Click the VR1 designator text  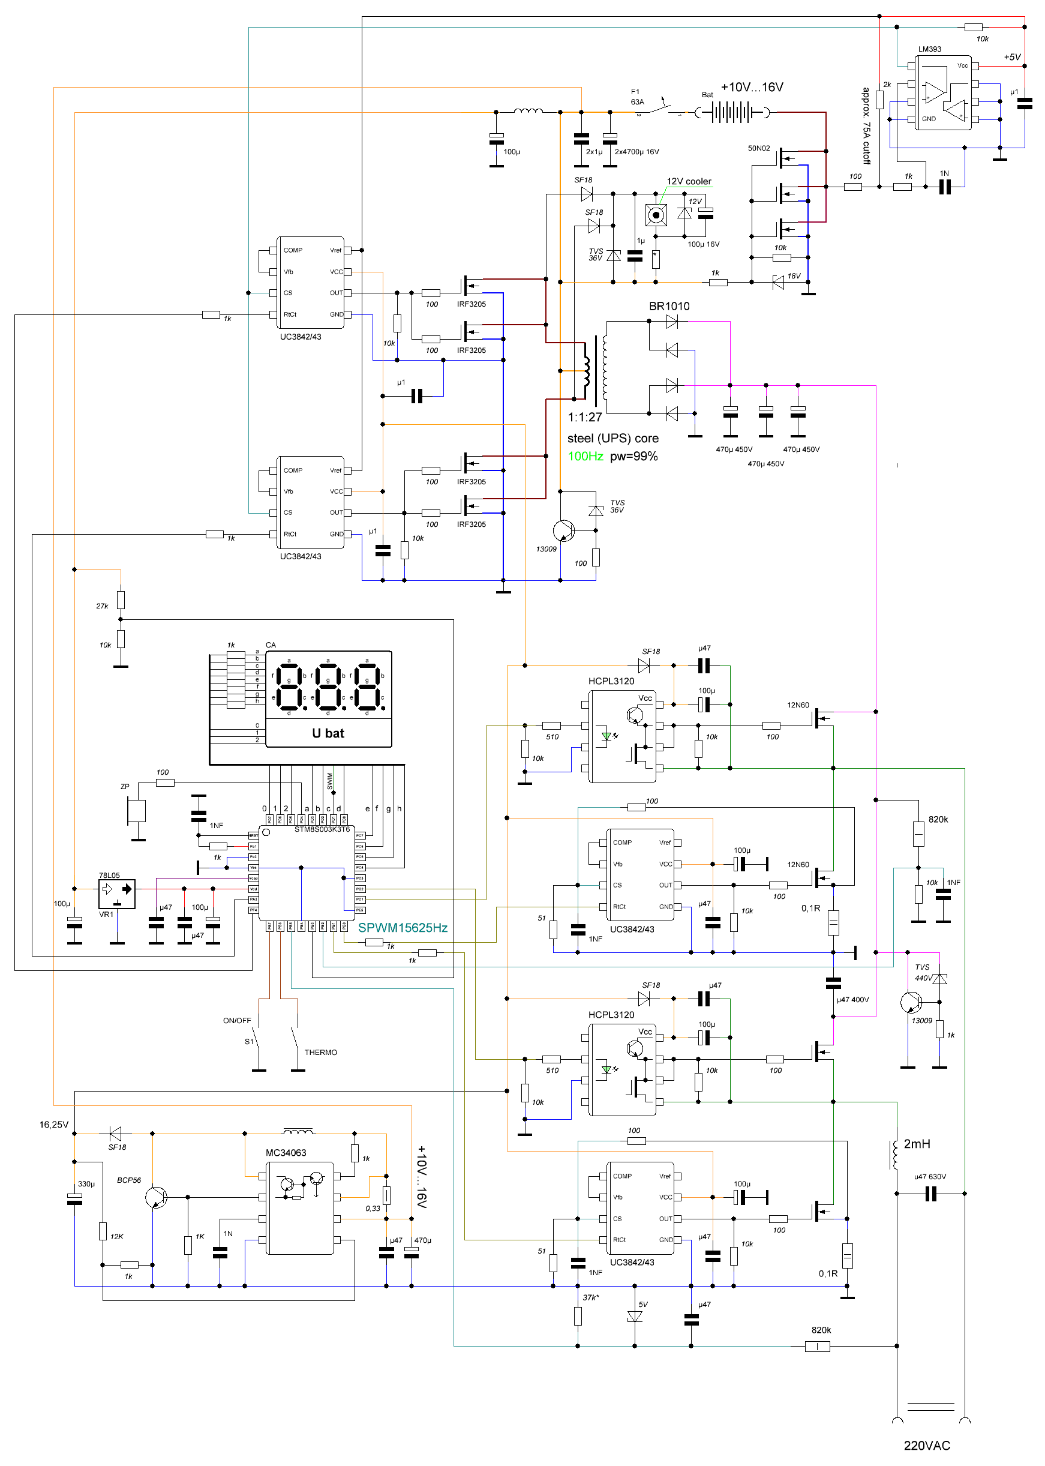tap(106, 915)
